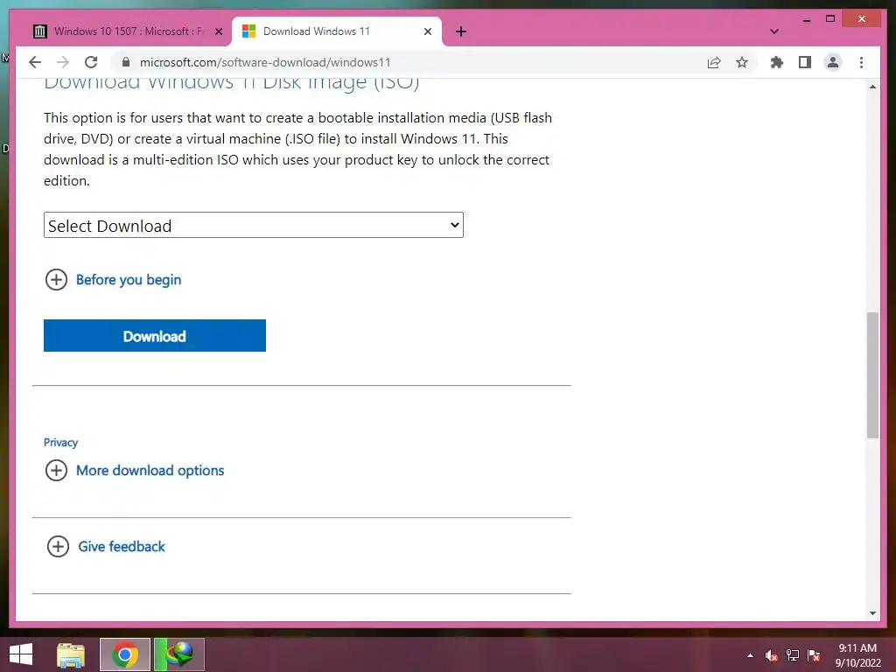Open the Select Download dropdown
Screen dimensions: 896x672
[254, 225]
